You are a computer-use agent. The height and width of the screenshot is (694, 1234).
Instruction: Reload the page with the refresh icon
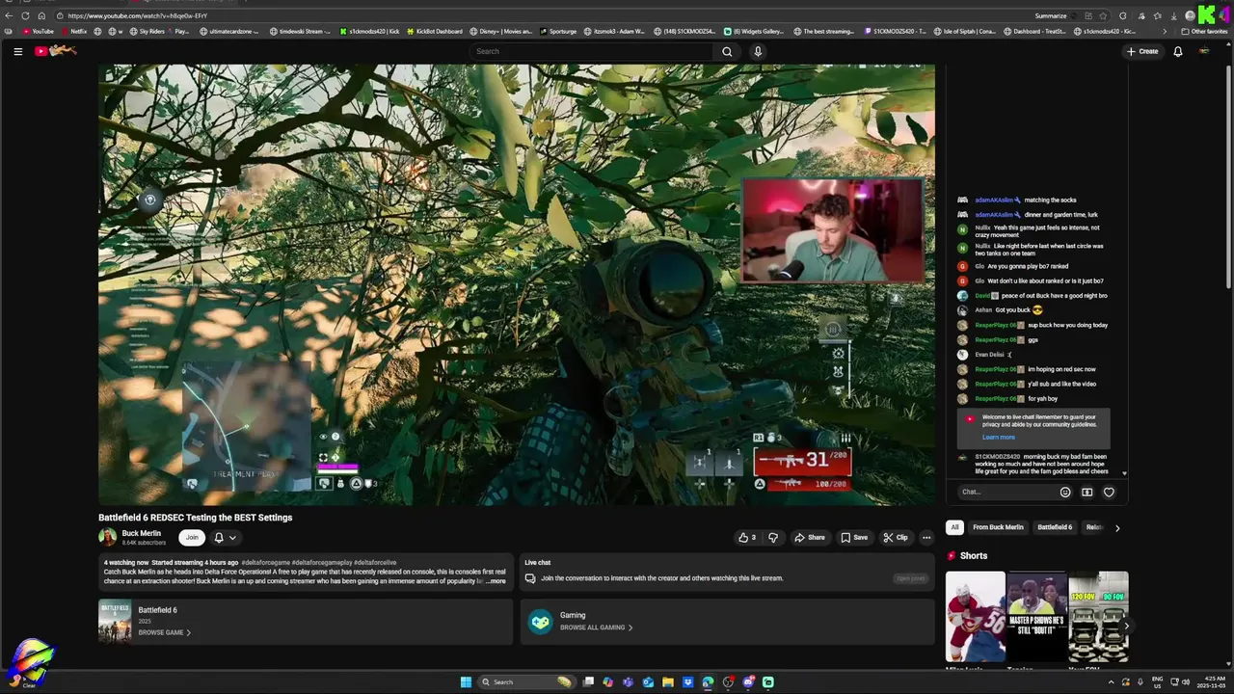pyautogui.click(x=25, y=15)
